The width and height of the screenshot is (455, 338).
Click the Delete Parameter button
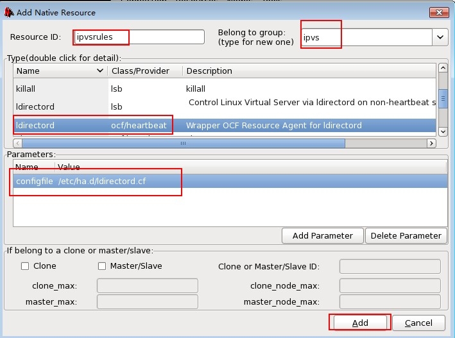(406, 235)
